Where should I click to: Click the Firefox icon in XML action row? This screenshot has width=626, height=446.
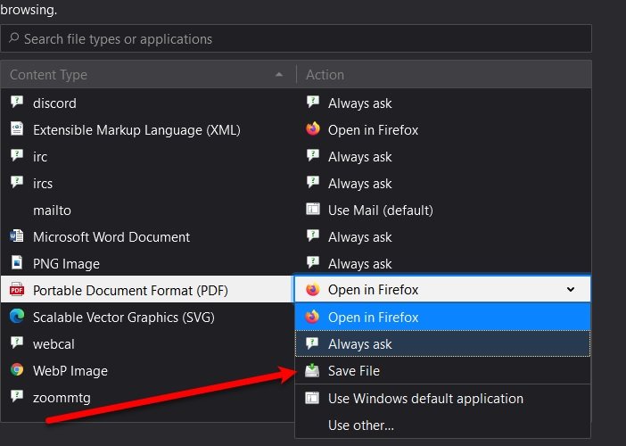click(x=312, y=129)
